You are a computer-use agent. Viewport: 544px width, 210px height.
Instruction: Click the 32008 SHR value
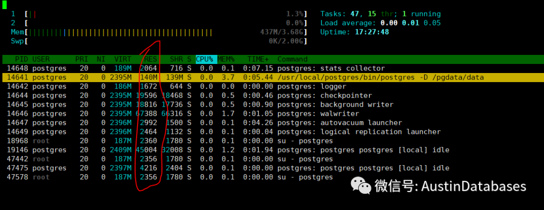pyautogui.click(x=172, y=150)
